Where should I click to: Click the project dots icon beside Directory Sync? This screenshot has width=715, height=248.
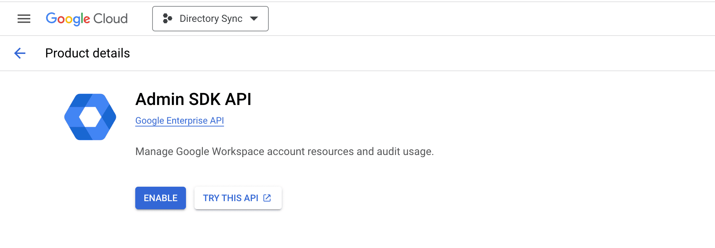tap(167, 19)
